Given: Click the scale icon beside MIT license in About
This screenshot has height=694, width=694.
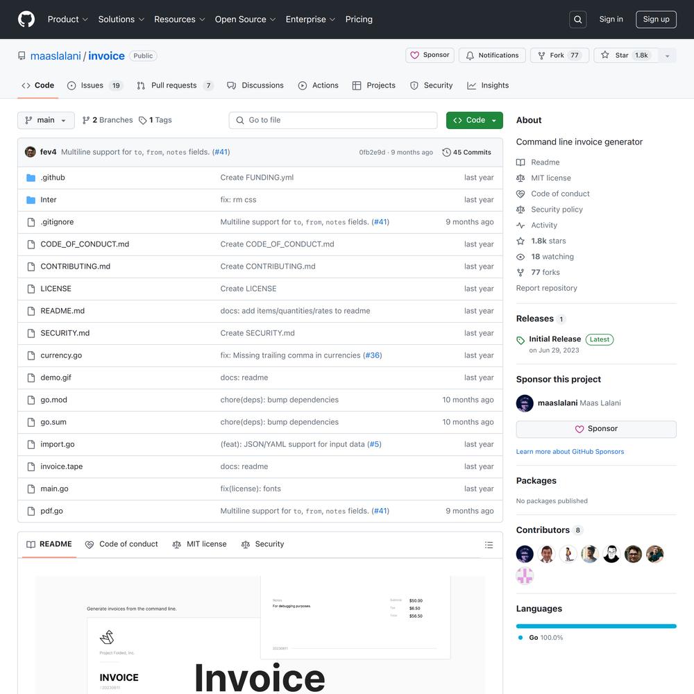Looking at the screenshot, I should (520, 178).
